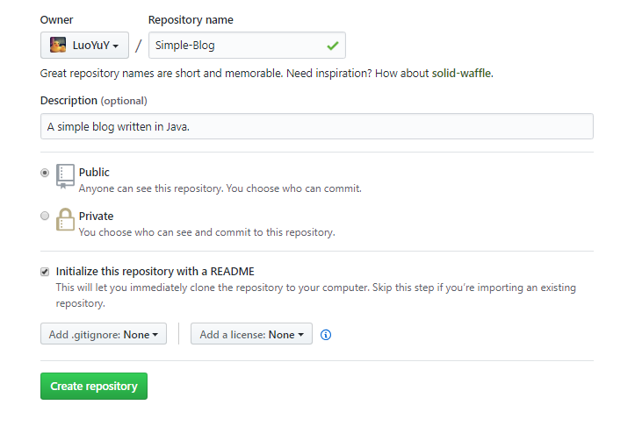This screenshot has height=426, width=635.
Task: Click the green checkmark in repository name field
Action: pos(333,46)
